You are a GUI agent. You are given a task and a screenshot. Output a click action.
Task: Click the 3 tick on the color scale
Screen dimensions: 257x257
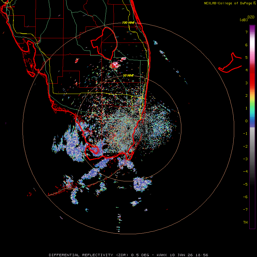tap(246, 83)
